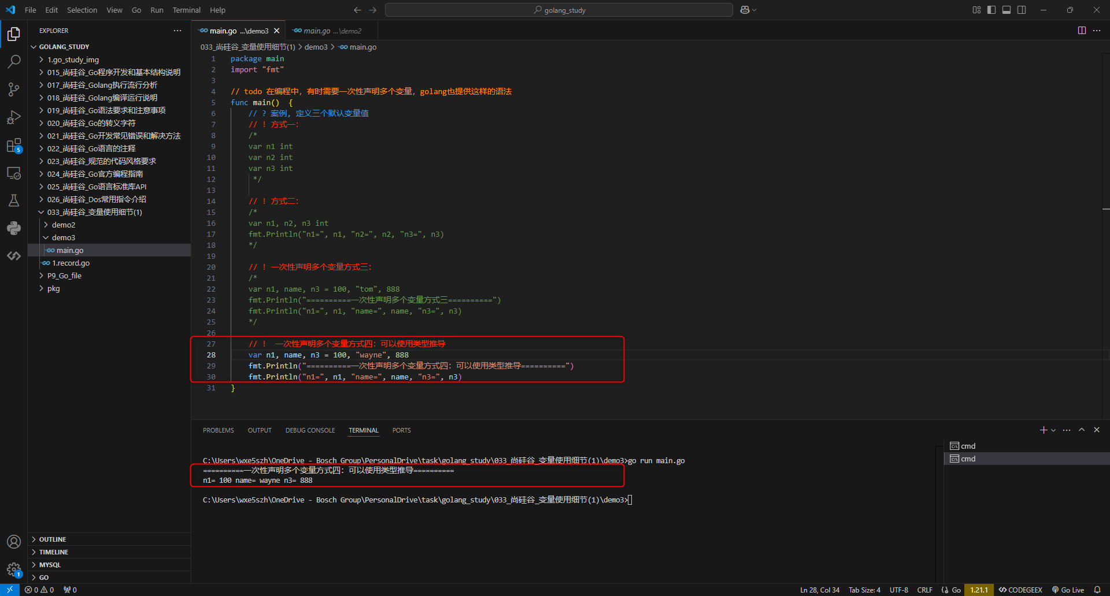Open the notifications bell in status bar
Image resolution: width=1110 pixels, height=596 pixels.
pos(1097,590)
